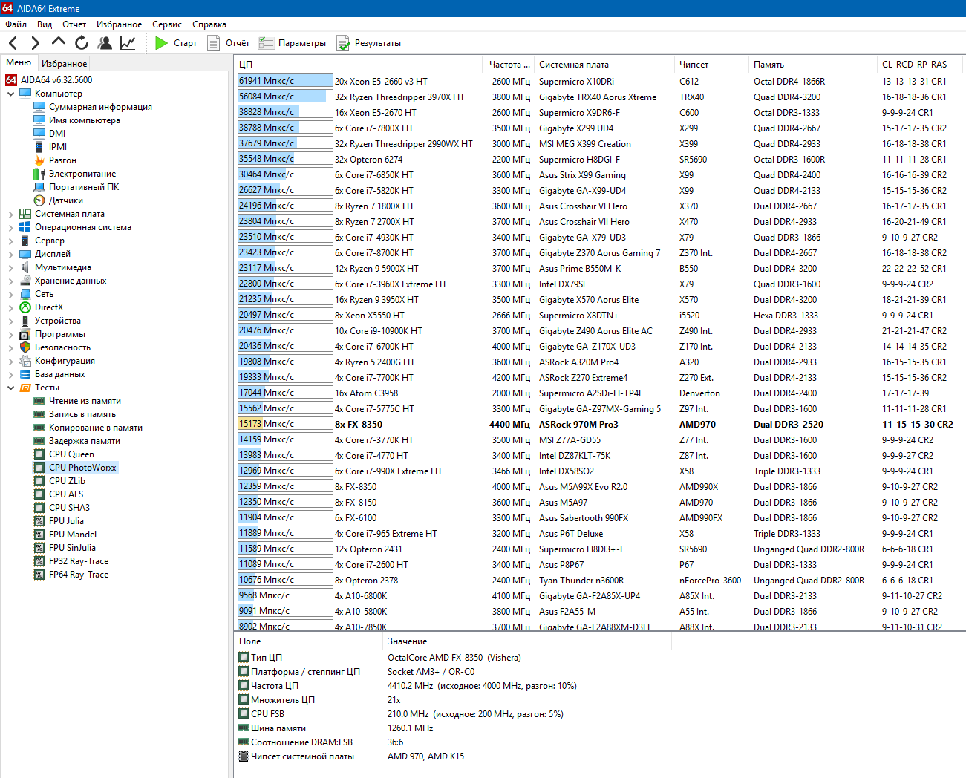Select the highlighted 8x FX-8350 15173 result row
Viewport: 966px width, 778px height.
click(x=600, y=425)
